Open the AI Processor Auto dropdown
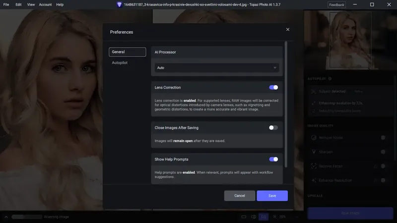This screenshot has height=223, width=397. (x=217, y=68)
